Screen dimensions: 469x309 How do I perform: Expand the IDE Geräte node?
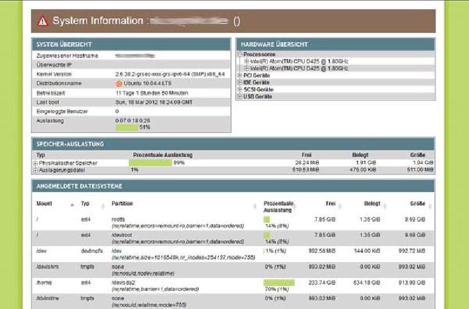click(240, 83)
